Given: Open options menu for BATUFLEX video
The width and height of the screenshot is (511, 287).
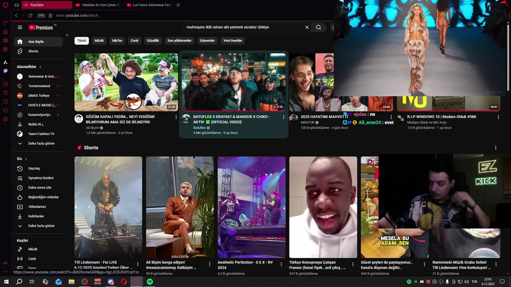Looking at the screenshot, I should [283, 117].
